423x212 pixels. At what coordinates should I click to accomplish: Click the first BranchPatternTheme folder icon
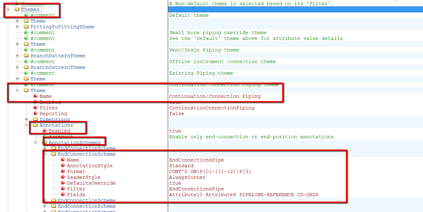[26, 55]
